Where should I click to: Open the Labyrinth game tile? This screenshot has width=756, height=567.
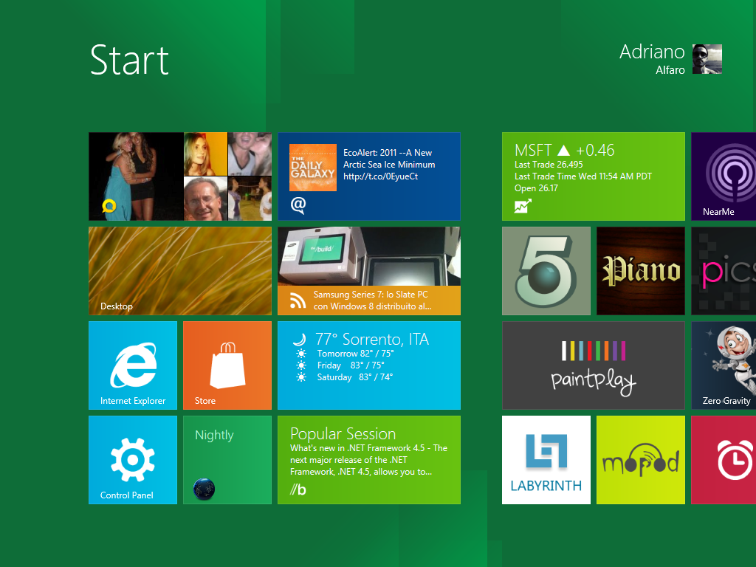pos(546,460)
